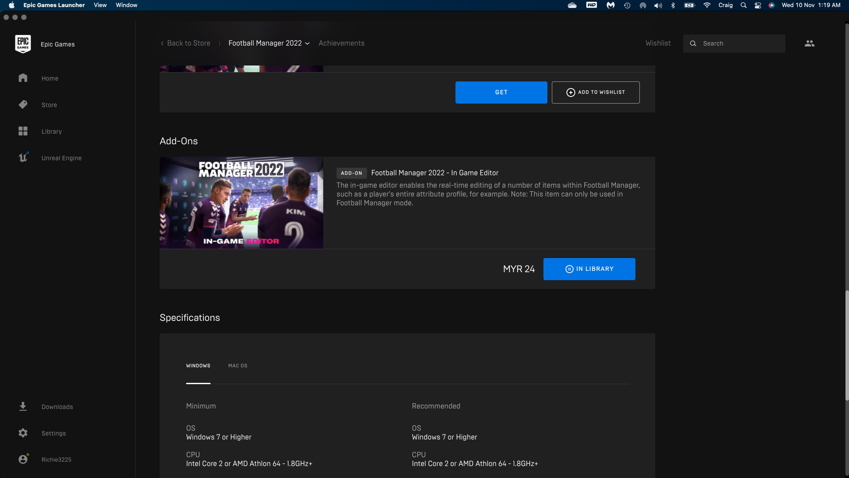The height and width of the screenshot is (478, 849).
Task: Click the Specifications section heading
Action: (x=190, y=317)
